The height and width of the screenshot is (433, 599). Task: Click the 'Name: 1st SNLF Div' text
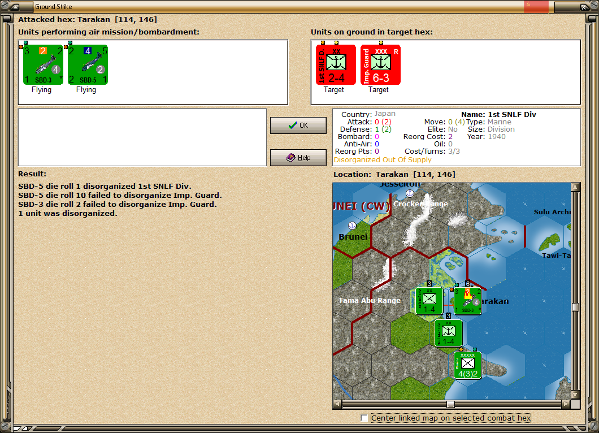point(498,114)
